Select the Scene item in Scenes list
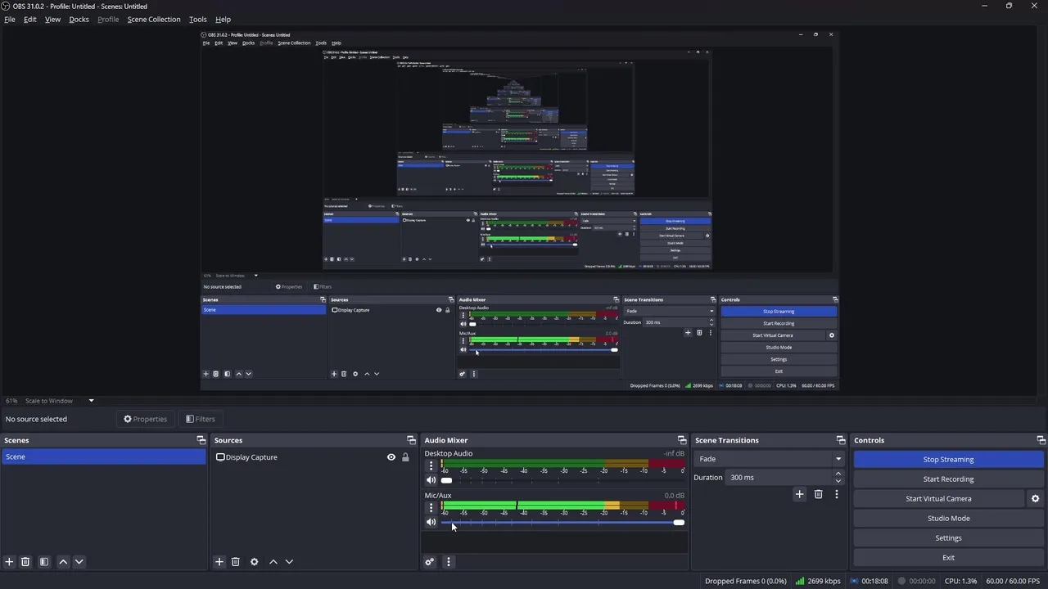The image size is (1048, 589). pyautogui.click(x=103, y=457)
